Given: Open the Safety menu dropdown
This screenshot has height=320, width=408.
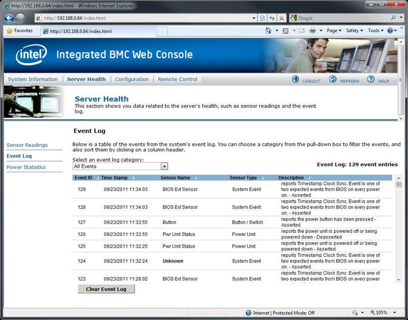Looking at the screenshot, I should tap(354, 31).
